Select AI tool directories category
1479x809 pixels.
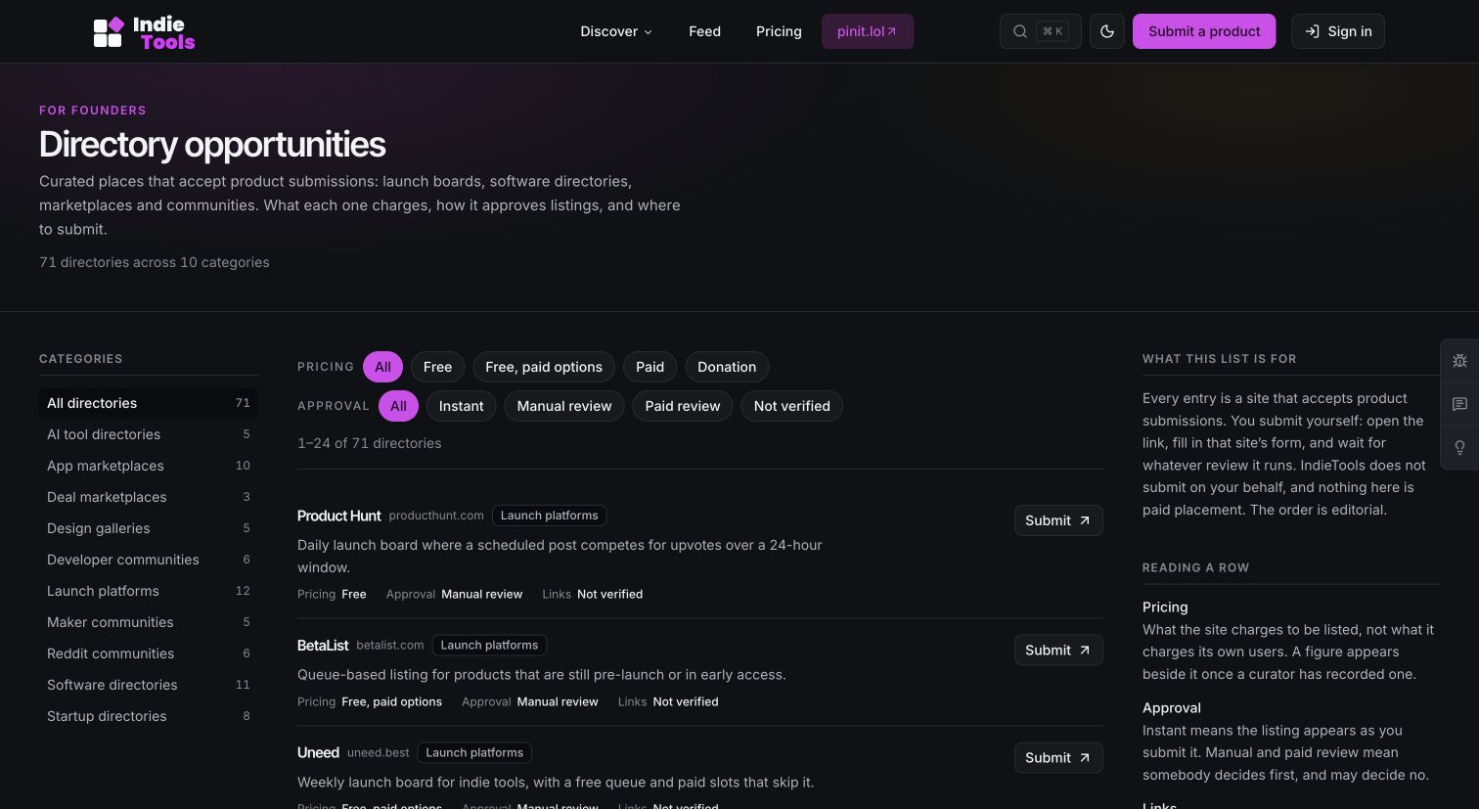[x=149, y=434]
